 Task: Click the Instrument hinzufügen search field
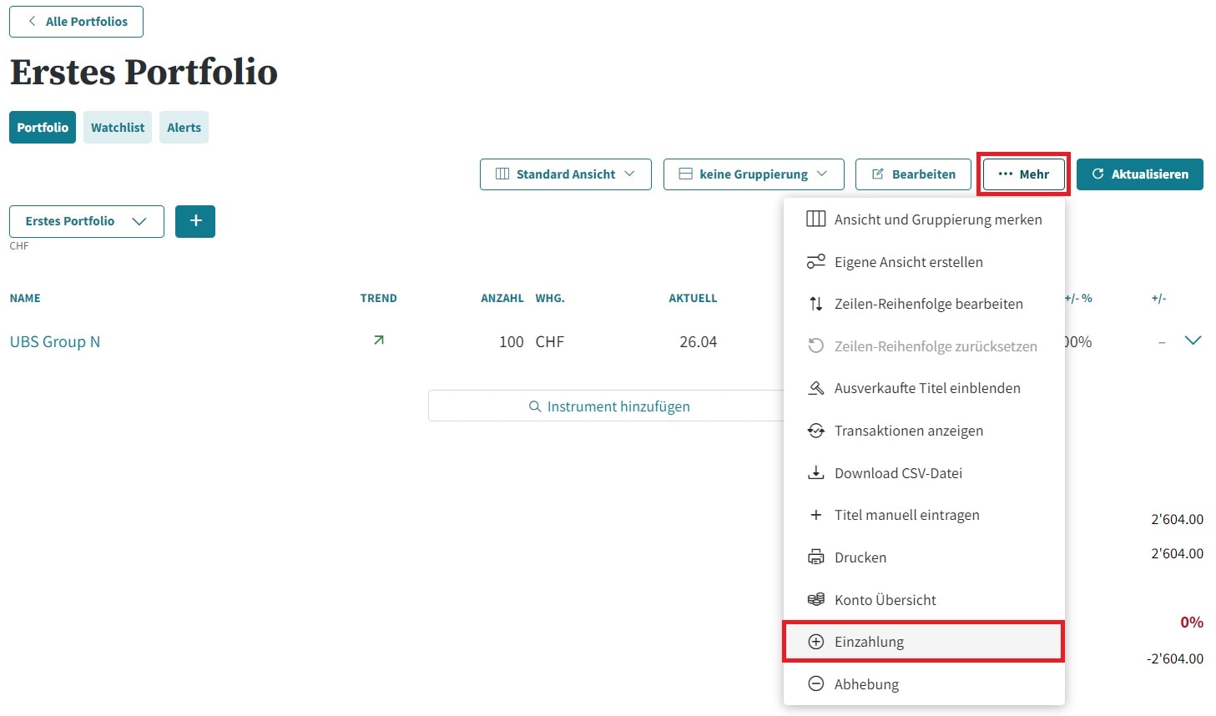(x=609, y=406)
